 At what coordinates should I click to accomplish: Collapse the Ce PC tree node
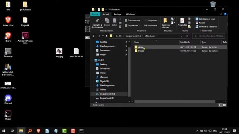(x=92, y=60)
